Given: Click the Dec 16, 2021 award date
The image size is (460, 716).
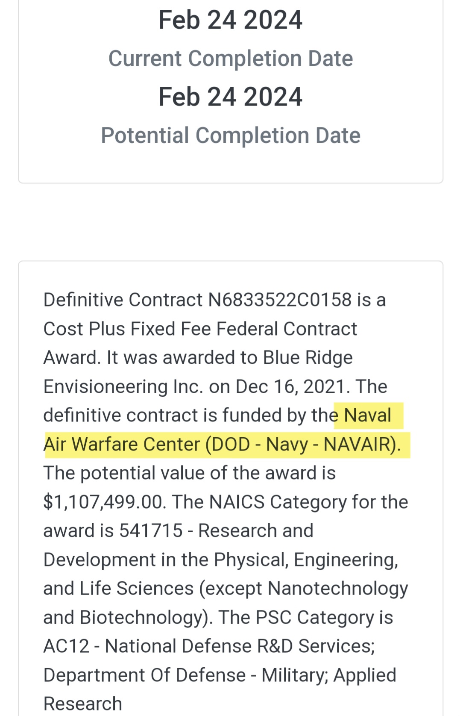Looking at the screenshot, I should click(x=290, y=387).
